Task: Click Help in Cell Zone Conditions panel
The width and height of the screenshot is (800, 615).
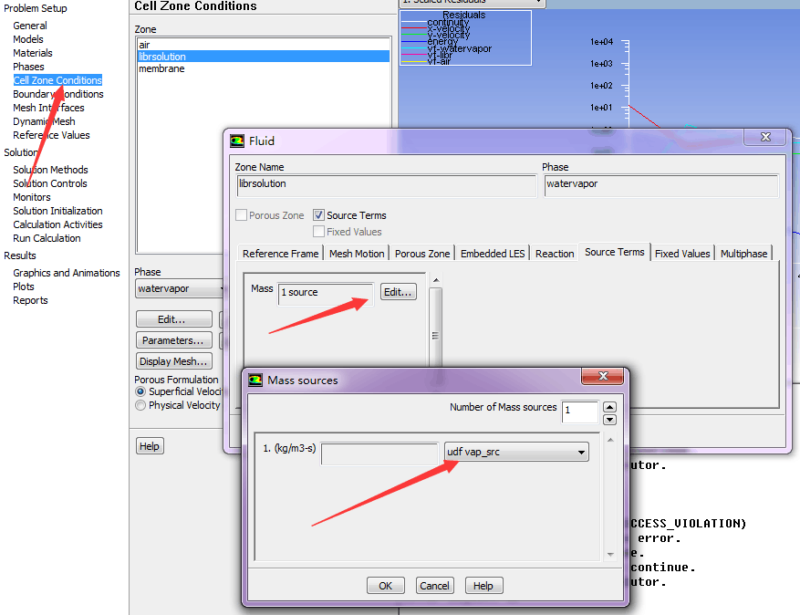Action: coord(150,445)
